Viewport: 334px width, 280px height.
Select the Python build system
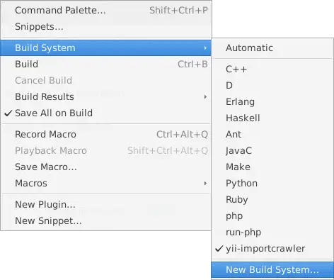[272, 183]
